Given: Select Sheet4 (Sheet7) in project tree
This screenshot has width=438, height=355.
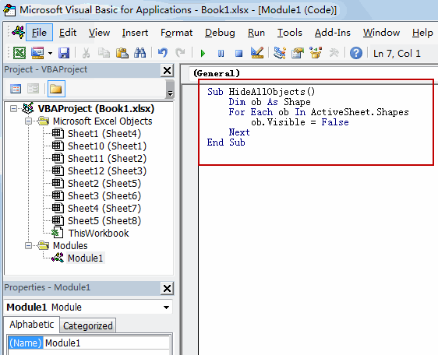Looking at the screenshot, I should pyautogui.click(x=104, y=209).
